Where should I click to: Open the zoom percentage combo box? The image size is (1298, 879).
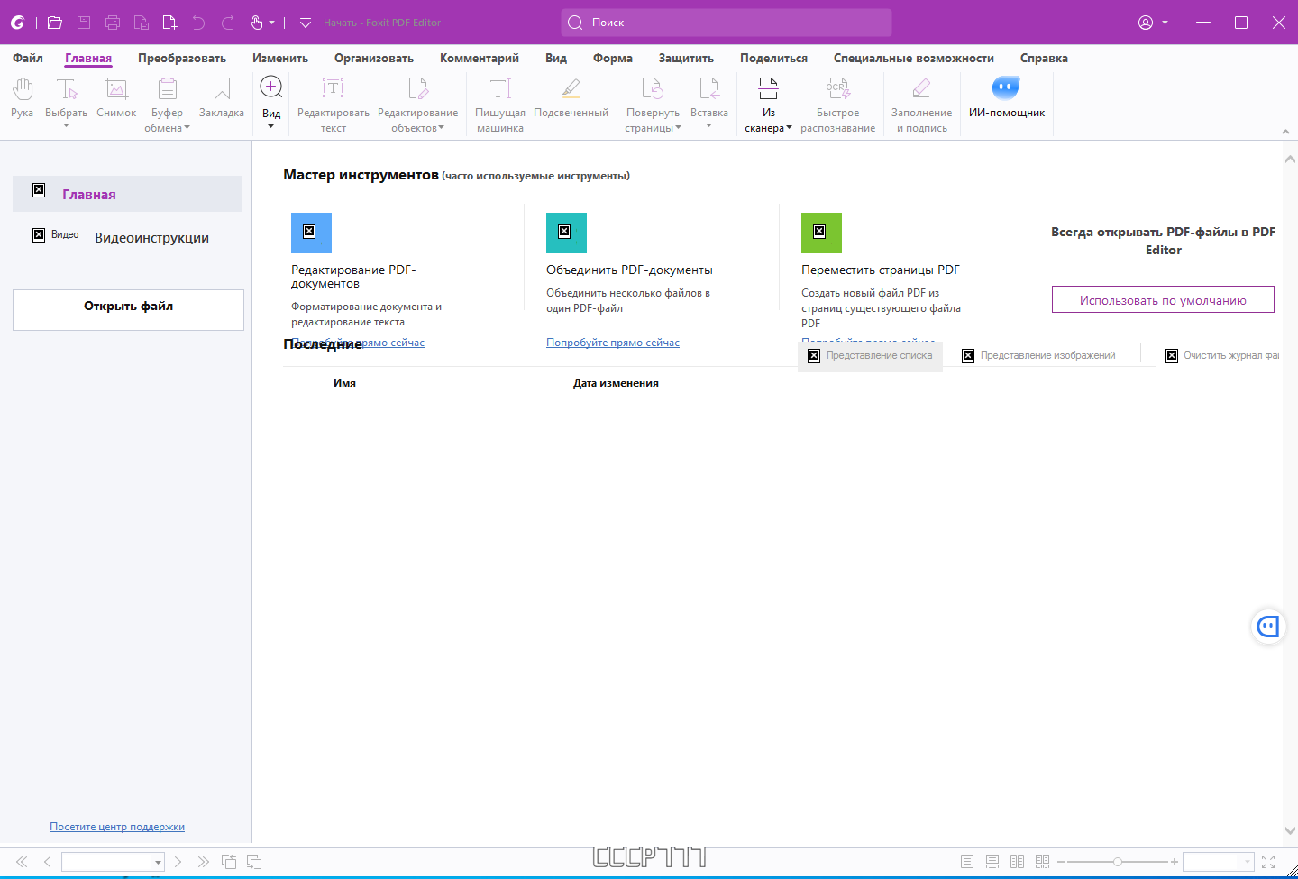1248,862
